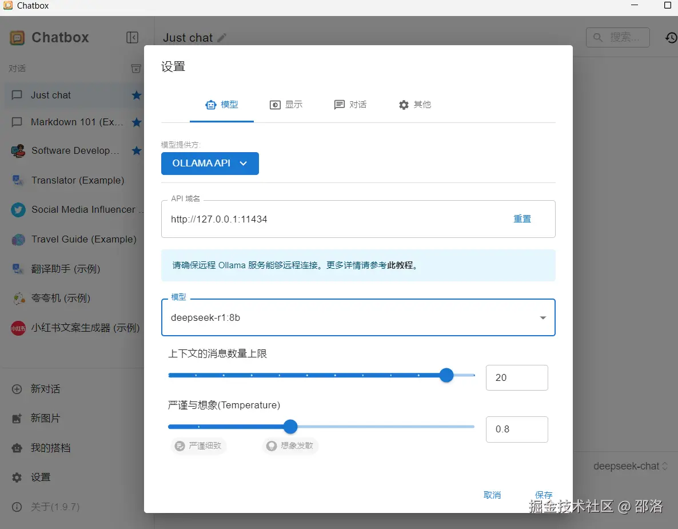Click the gear icon on 其他 tab
Screen dimensions: 678x529
(x=404, y=105)
